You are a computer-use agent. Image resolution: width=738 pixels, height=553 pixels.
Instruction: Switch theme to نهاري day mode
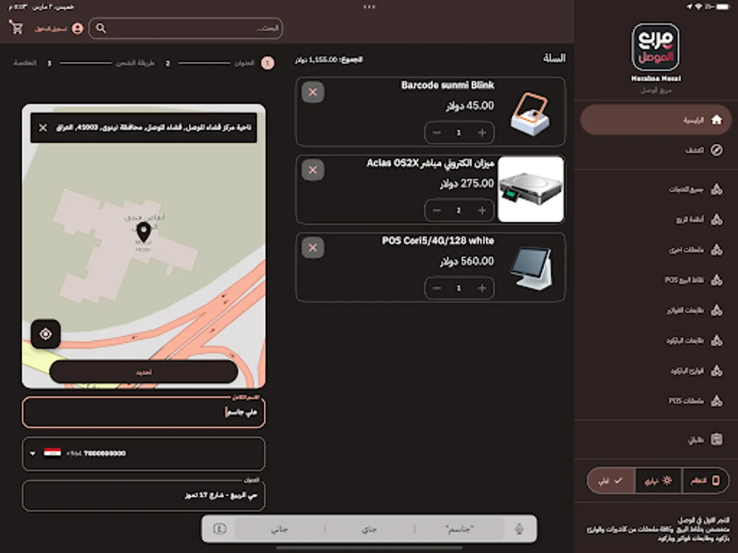coord(659,480)
